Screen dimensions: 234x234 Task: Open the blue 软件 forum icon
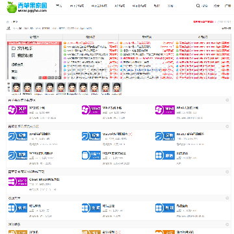coord(18,208)
